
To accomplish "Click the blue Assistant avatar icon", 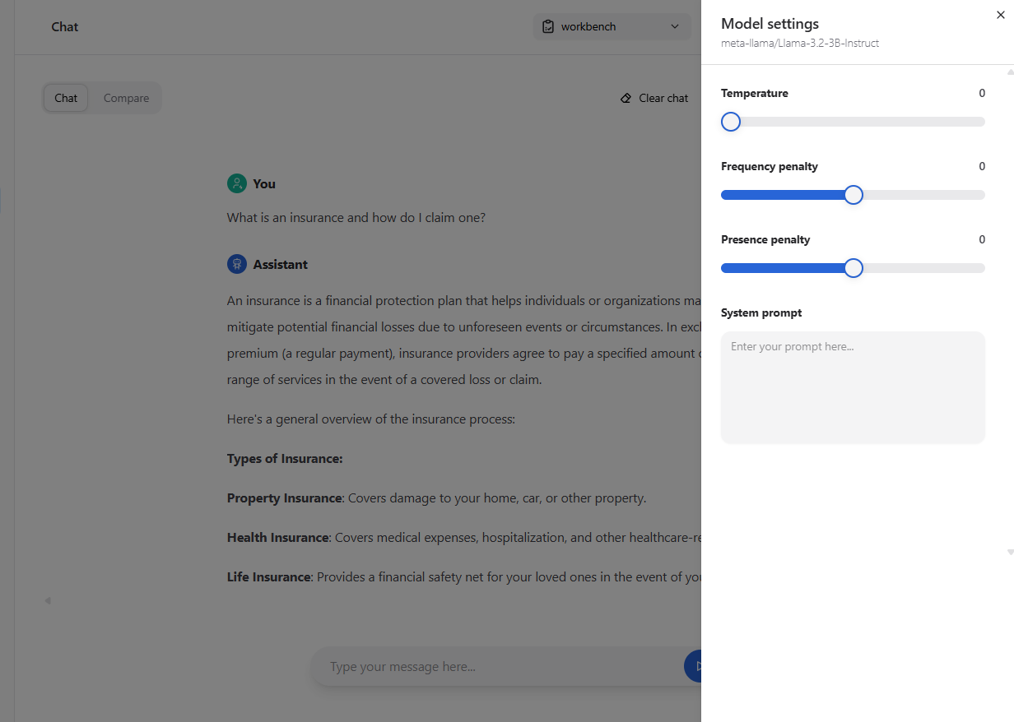I will (x=237, y=264).
